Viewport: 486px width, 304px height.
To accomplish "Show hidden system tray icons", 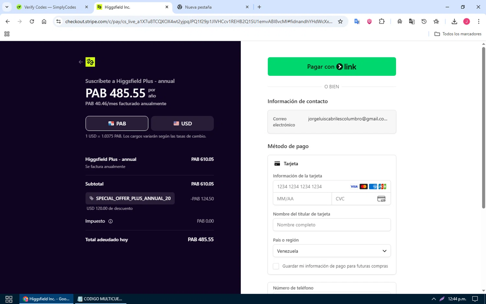I will click(434, 299).
